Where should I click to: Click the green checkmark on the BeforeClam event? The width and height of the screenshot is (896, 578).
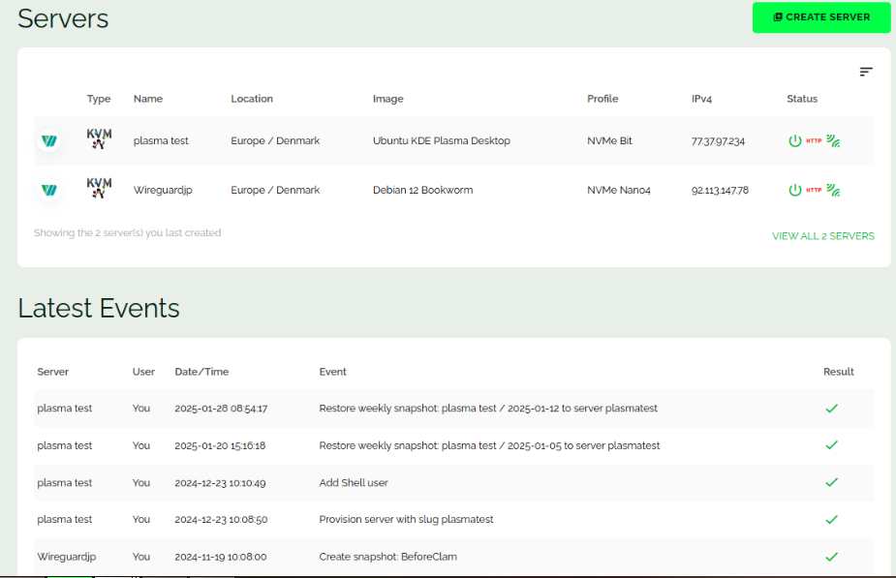click(x=831, y=557)
